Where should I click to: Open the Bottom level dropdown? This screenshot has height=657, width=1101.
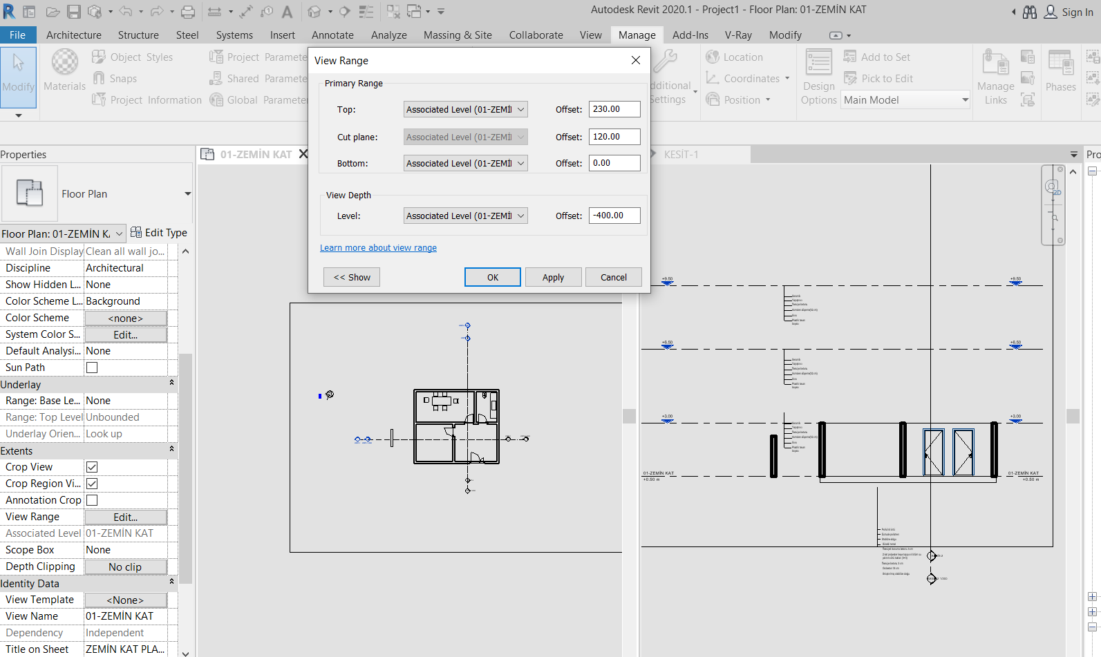(x=466, y=163)
